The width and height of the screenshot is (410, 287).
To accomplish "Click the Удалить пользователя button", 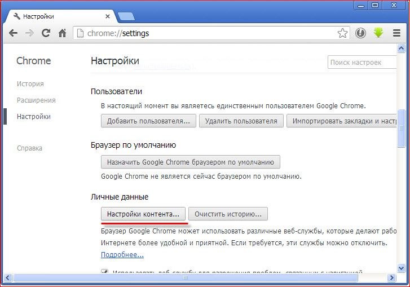I will pyautogui.click(x=241, y=121).
